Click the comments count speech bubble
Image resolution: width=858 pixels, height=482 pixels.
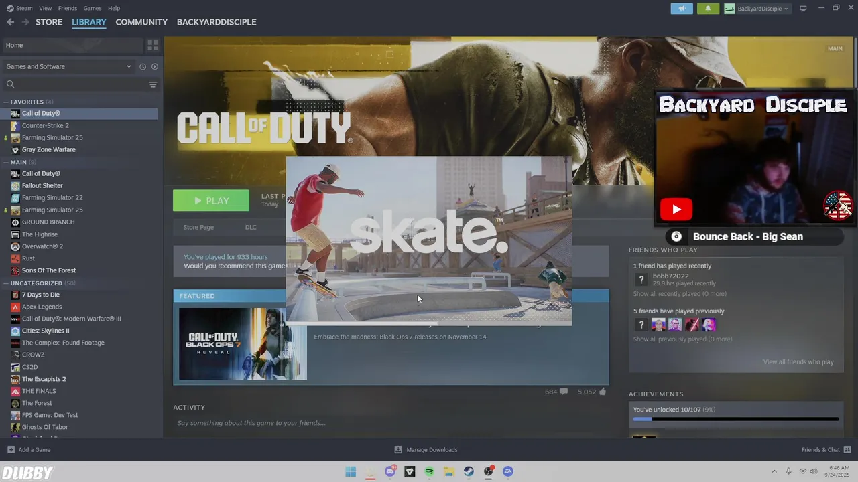tap(564, 392)
